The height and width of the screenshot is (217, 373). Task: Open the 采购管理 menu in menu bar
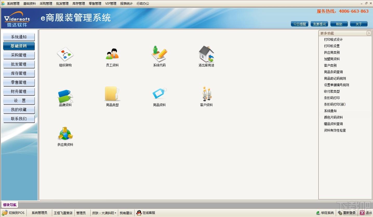tap(46, 4)
